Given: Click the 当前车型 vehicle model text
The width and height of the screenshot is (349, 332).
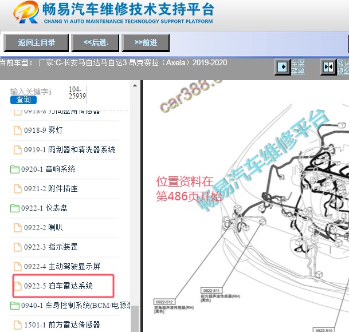Looking at the screenshot, I should [x=113, y=63].
